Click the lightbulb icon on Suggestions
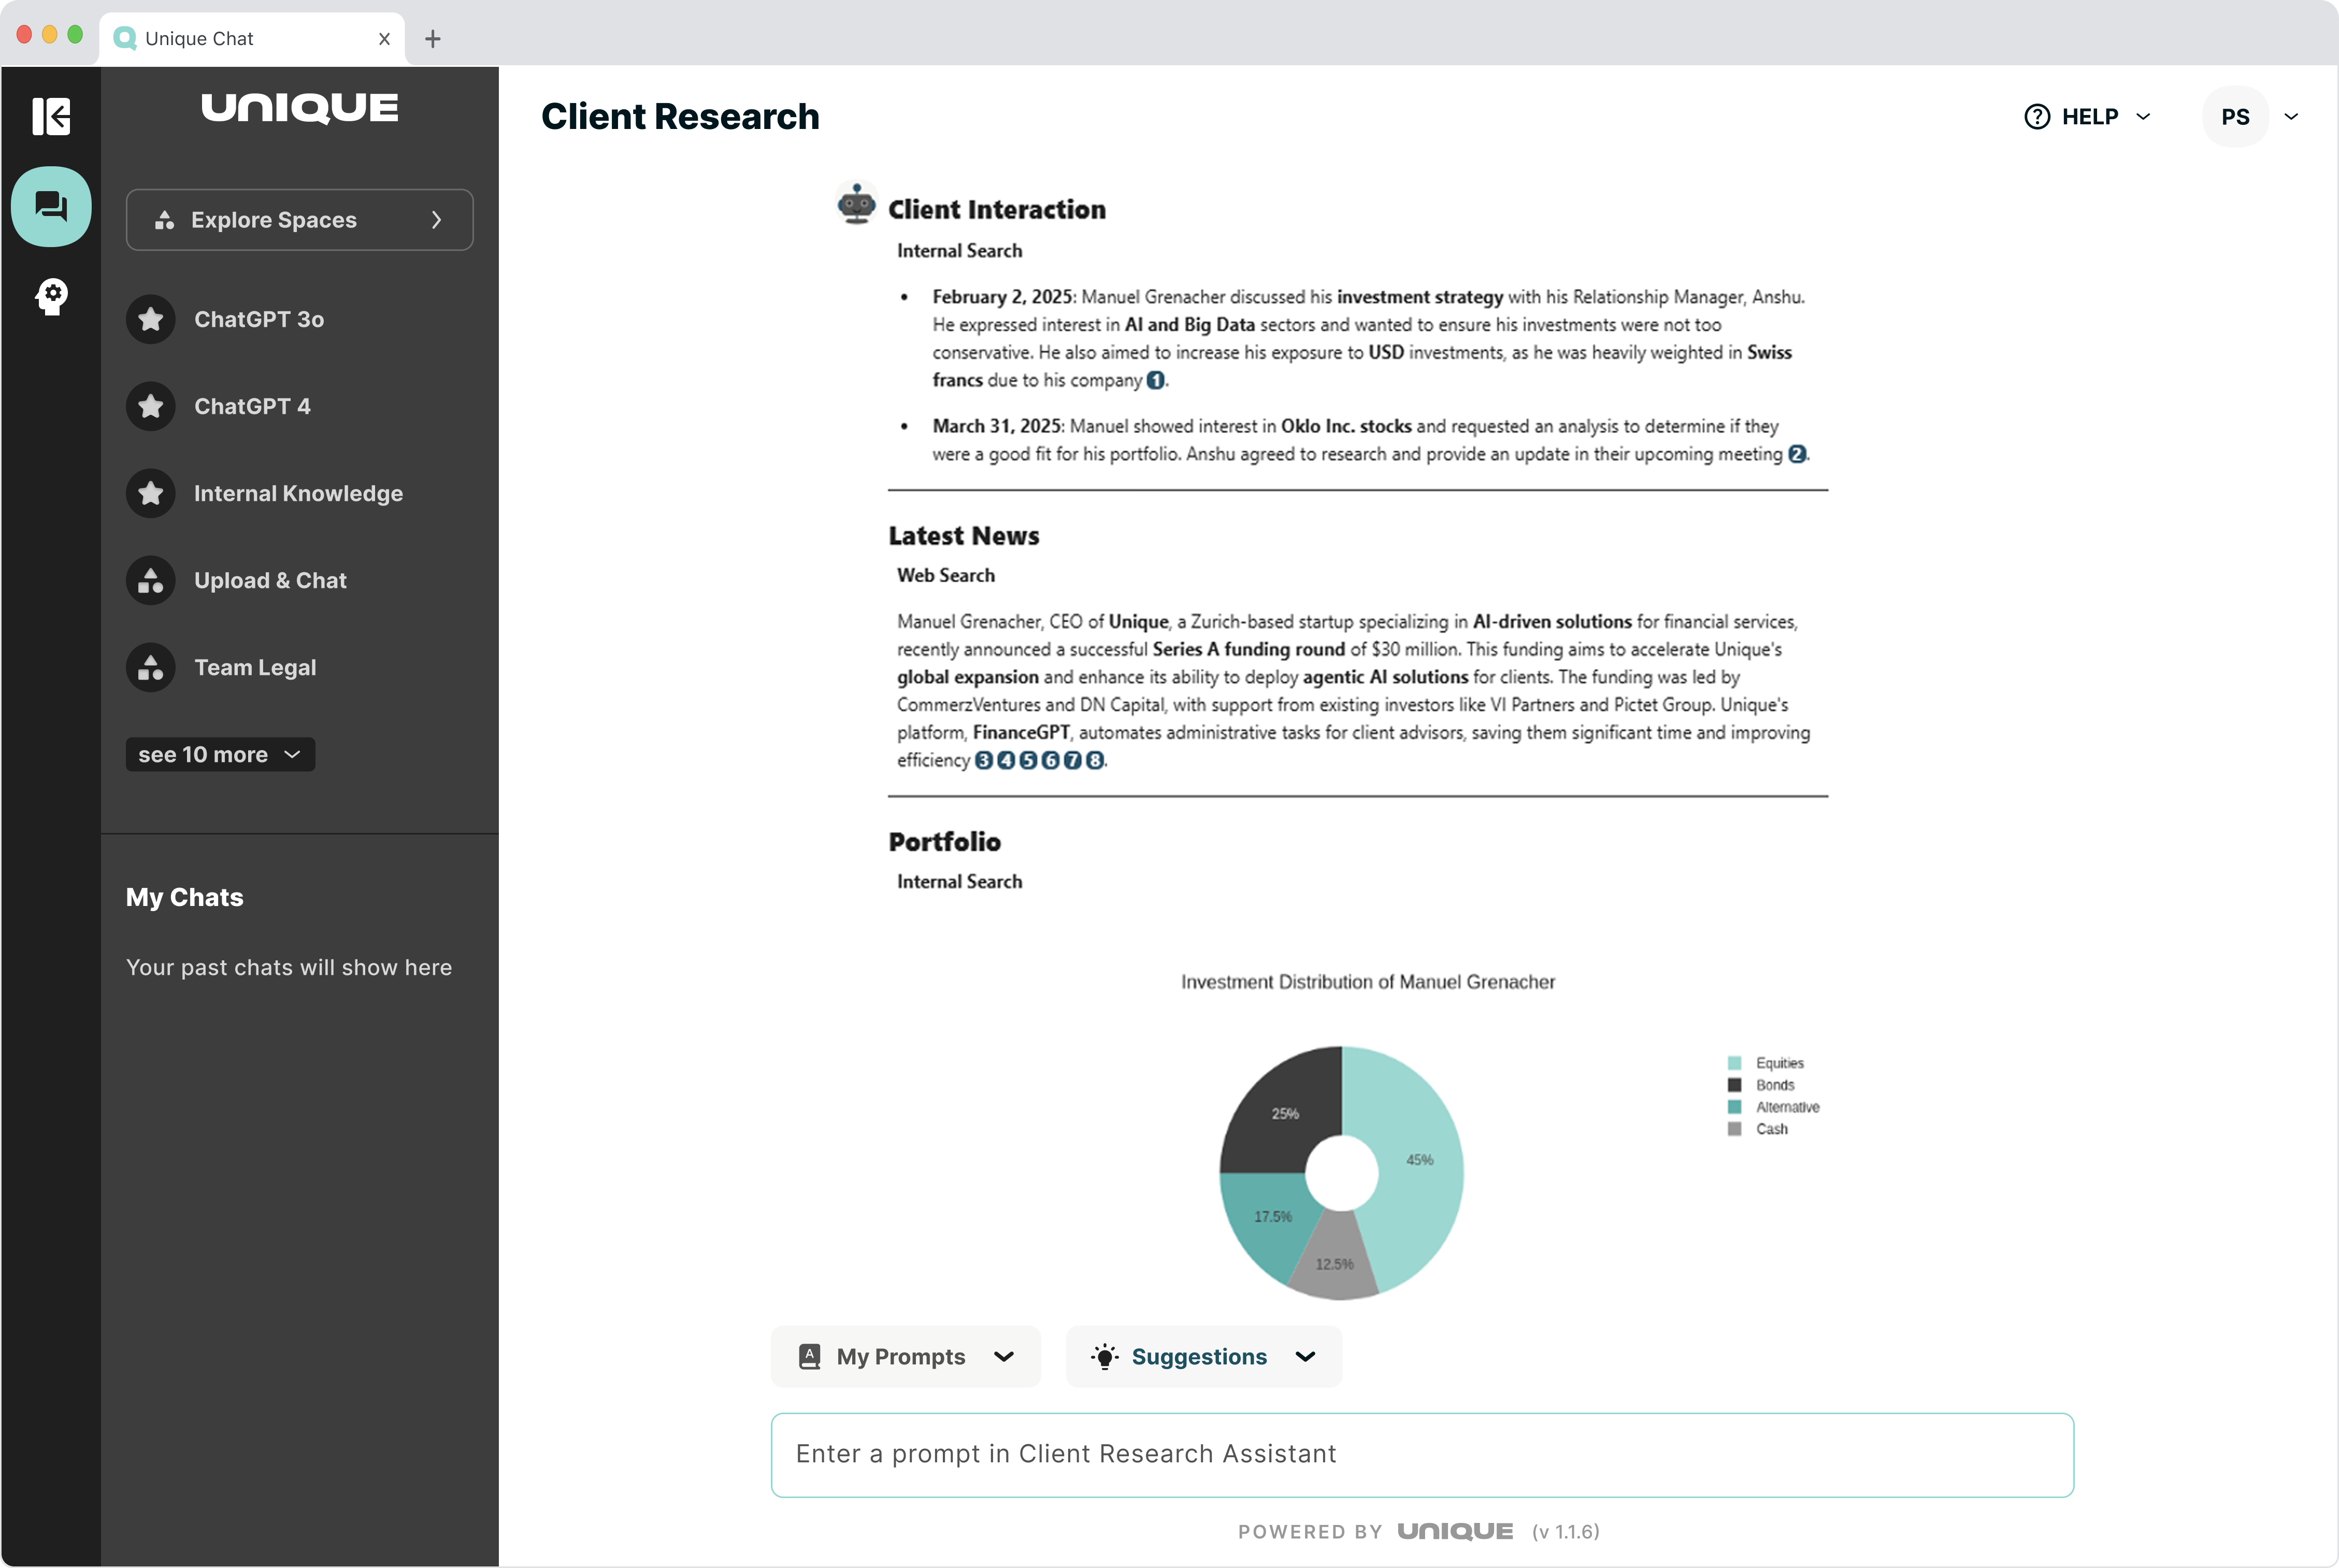Image resolution: width=2339 pixels, height=1568 pixels. 1104,1356
